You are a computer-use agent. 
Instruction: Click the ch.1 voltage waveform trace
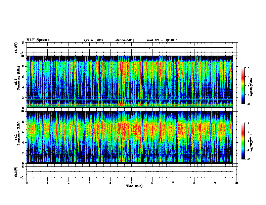tap(130, 48)
